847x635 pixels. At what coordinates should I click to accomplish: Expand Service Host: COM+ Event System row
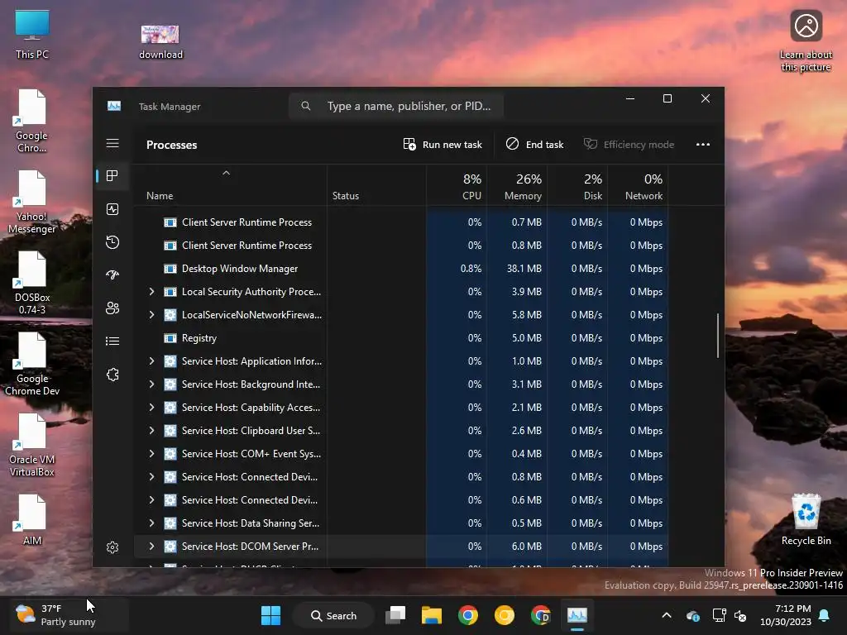pos(152,454)
